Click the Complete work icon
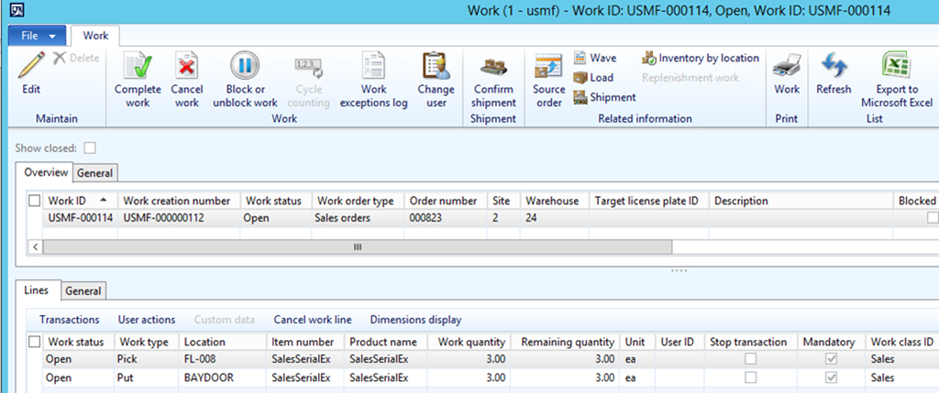 (x=138, y=66)
